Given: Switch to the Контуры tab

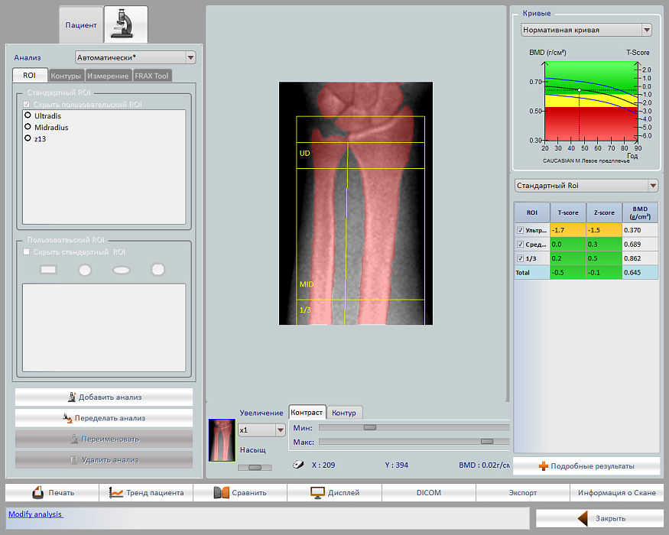Looking at the screenshot, I should pos(66,76).
